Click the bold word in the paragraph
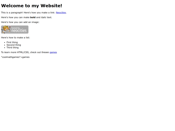The image size is (175, 131). [x=33, y=17]
